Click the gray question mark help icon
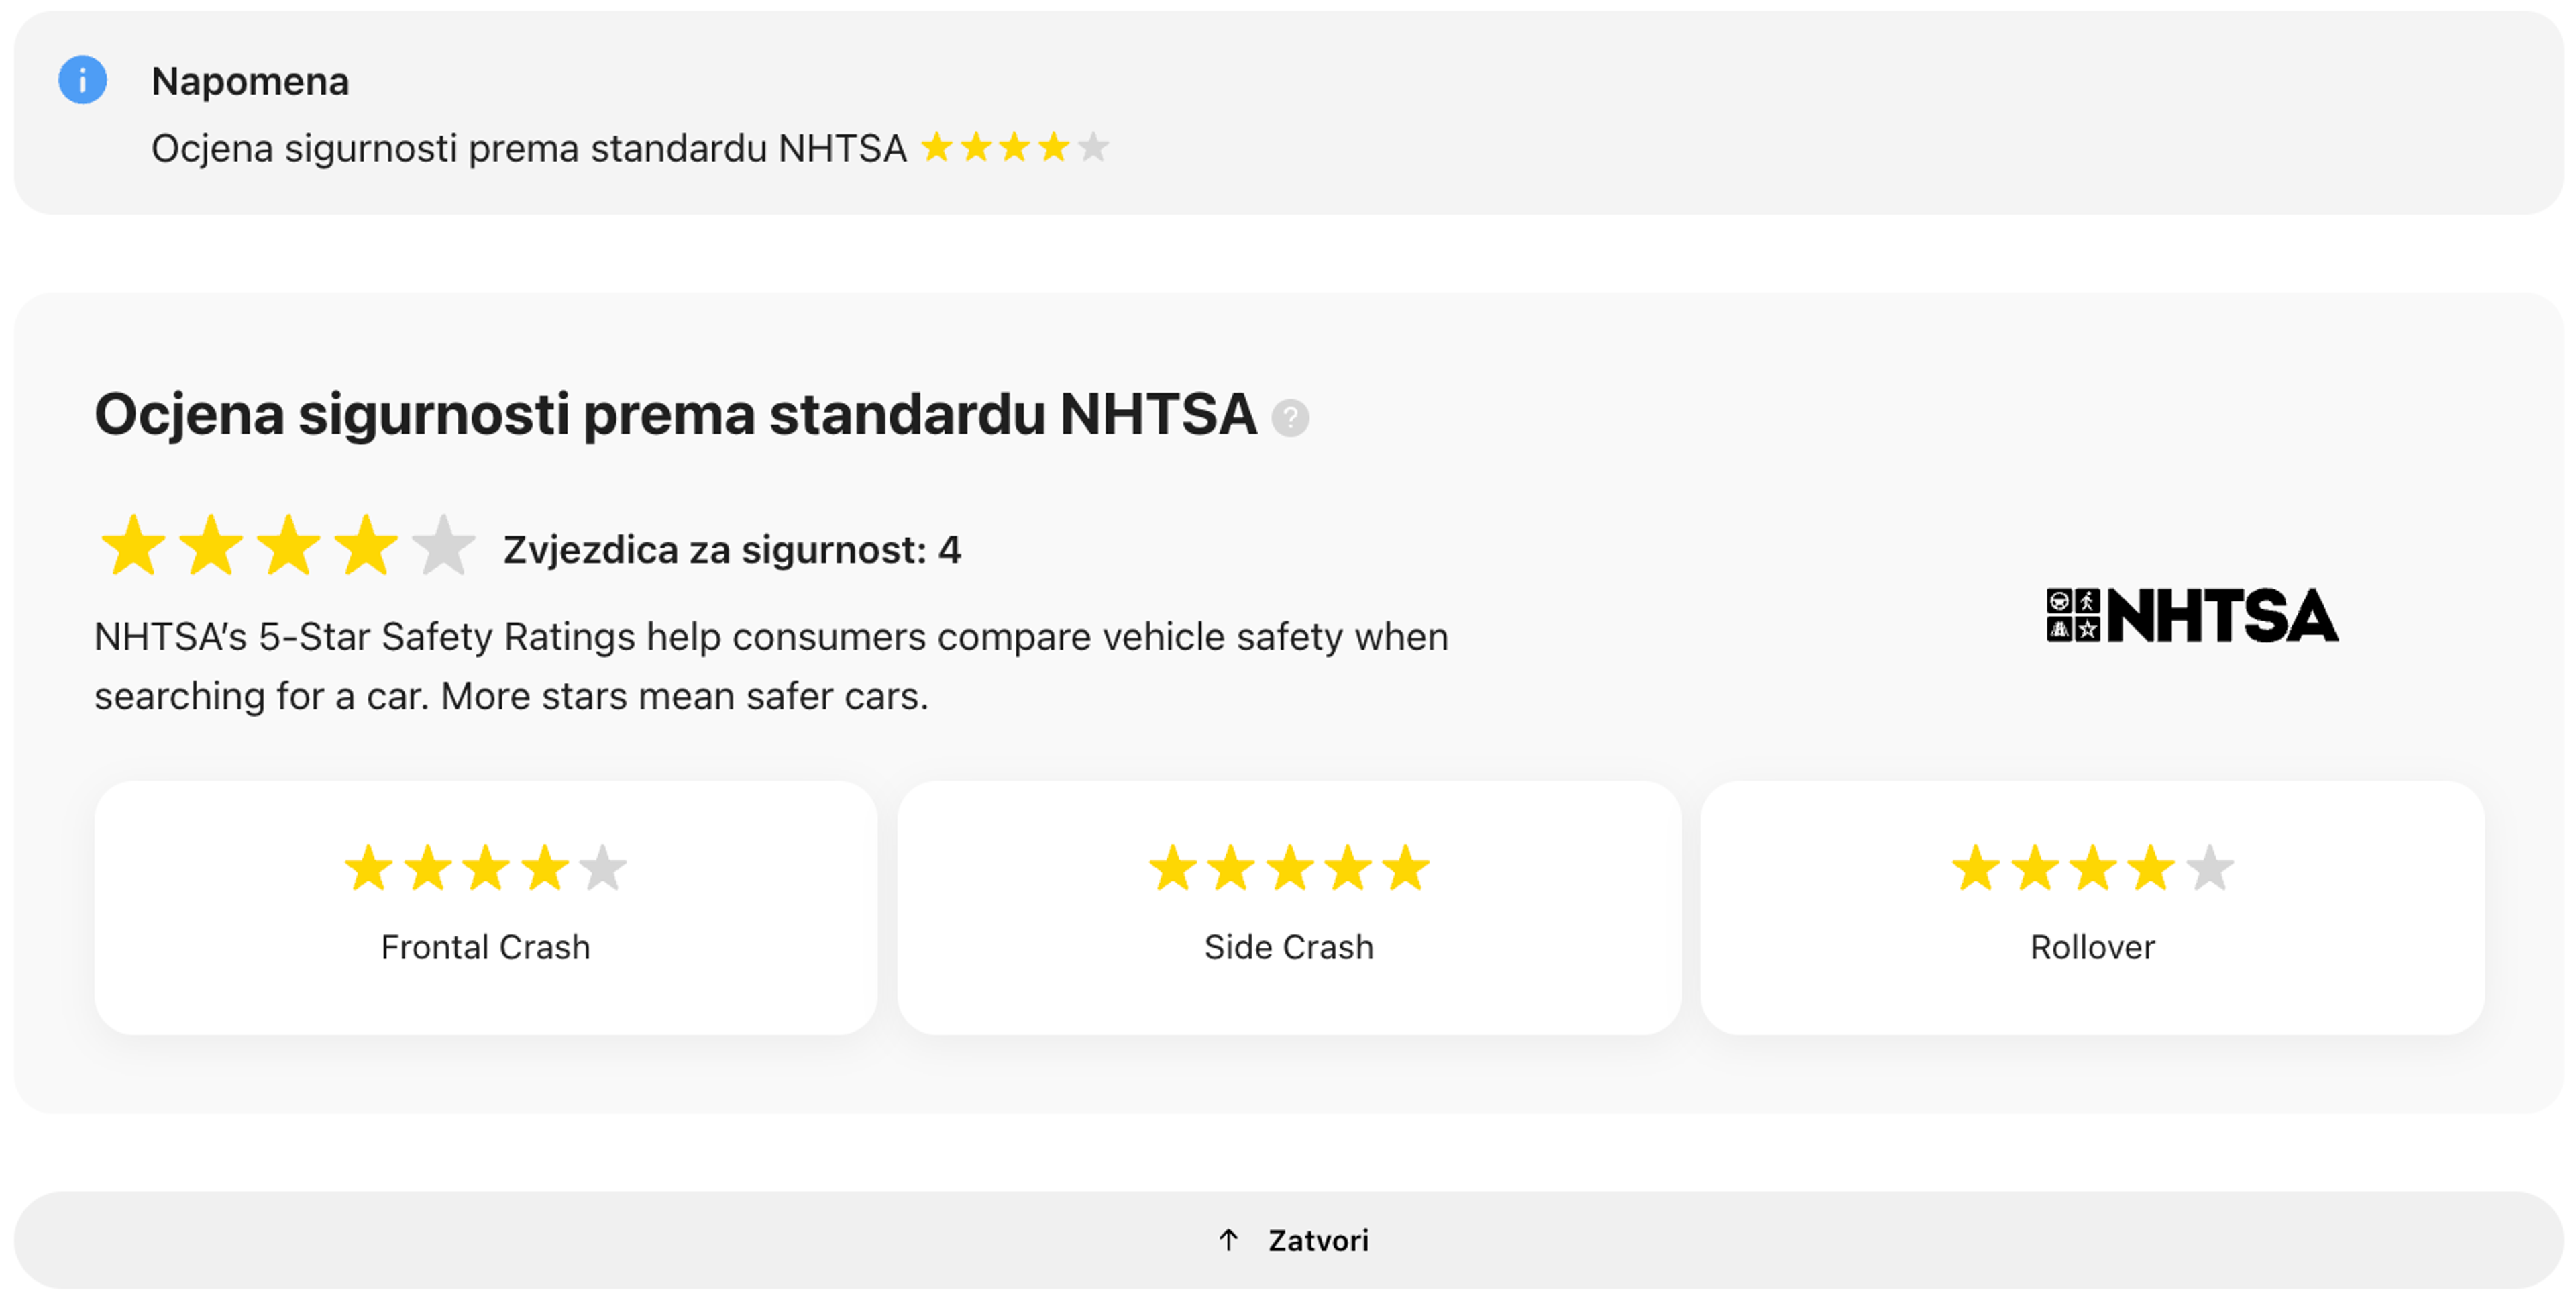The image size is (2576, 1308). (1290, 417)
